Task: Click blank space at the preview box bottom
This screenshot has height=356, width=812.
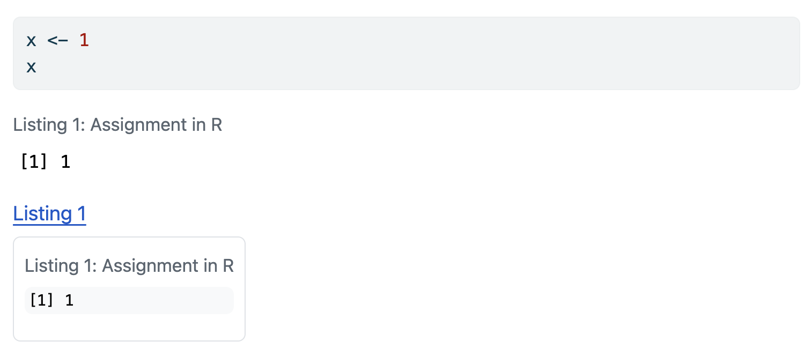Action: click(x=129, y=328)
